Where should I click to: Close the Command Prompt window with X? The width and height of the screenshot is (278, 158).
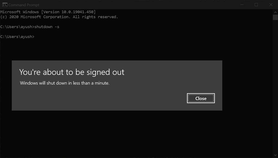pyautogui.click(x=271, y=5)
